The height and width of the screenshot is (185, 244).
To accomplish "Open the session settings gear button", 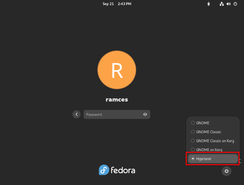I will (226, 171).
